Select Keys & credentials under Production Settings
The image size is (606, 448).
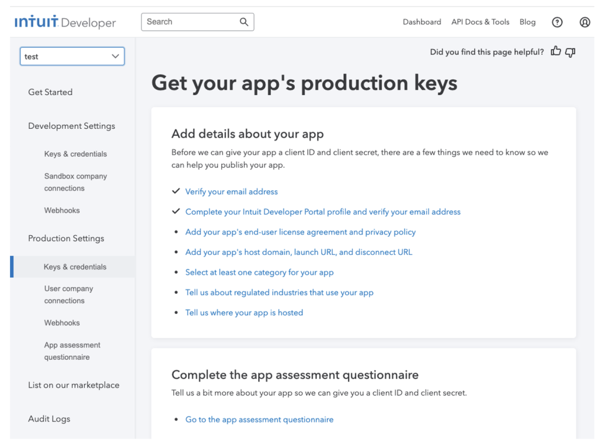pyautogui.click(x=75, y=267)
